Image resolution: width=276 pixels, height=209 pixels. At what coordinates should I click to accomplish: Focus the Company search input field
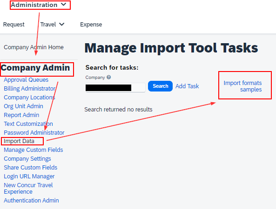pyautogui.click(x=115, y=87)
